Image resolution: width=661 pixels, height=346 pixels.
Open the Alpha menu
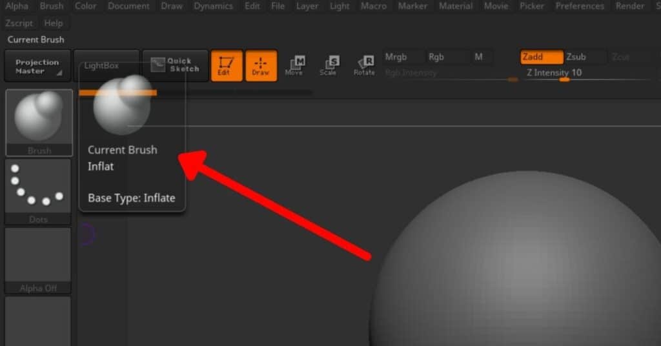pos(17,6)
